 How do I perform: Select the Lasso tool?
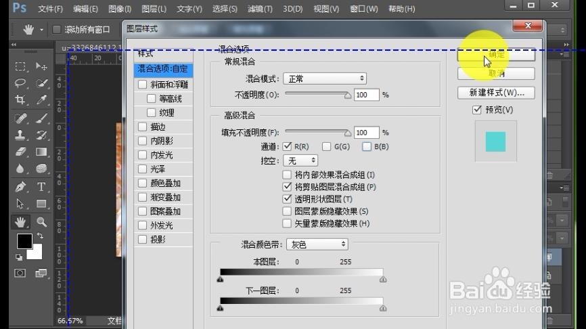pyautogui.click(x=20, y=83)
